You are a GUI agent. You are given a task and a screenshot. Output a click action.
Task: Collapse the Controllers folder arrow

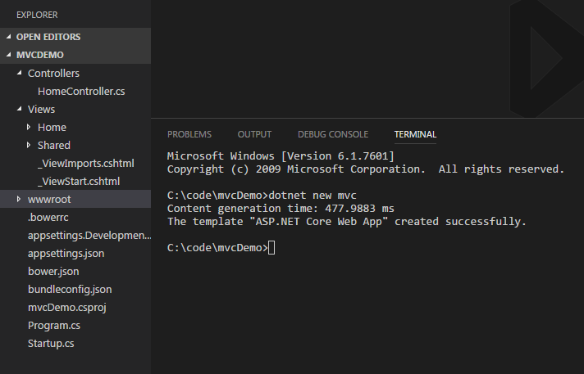pyautogui.click(x=20, y=73)
